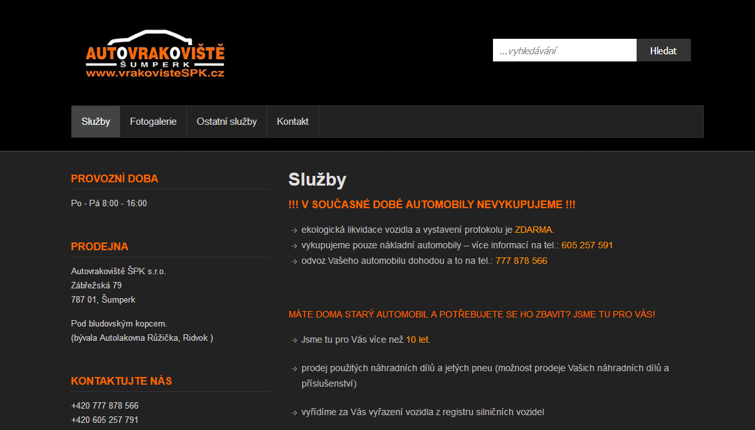Click the Hledat search button

coord(664,50)
